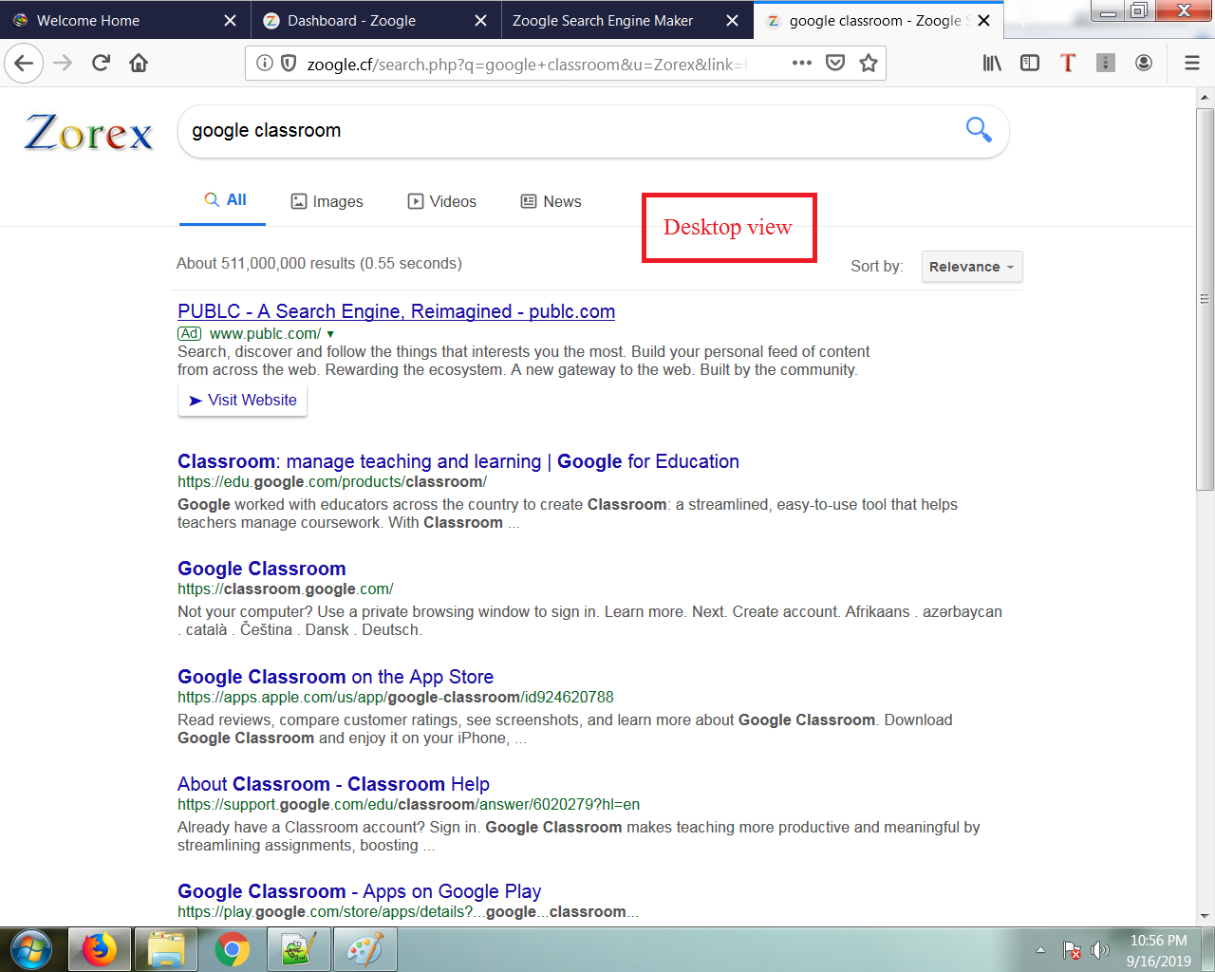Close the Welcome Home tab
Image resolution: width=1215 pixels, height=972 pixels.
[x=230, y=20]
